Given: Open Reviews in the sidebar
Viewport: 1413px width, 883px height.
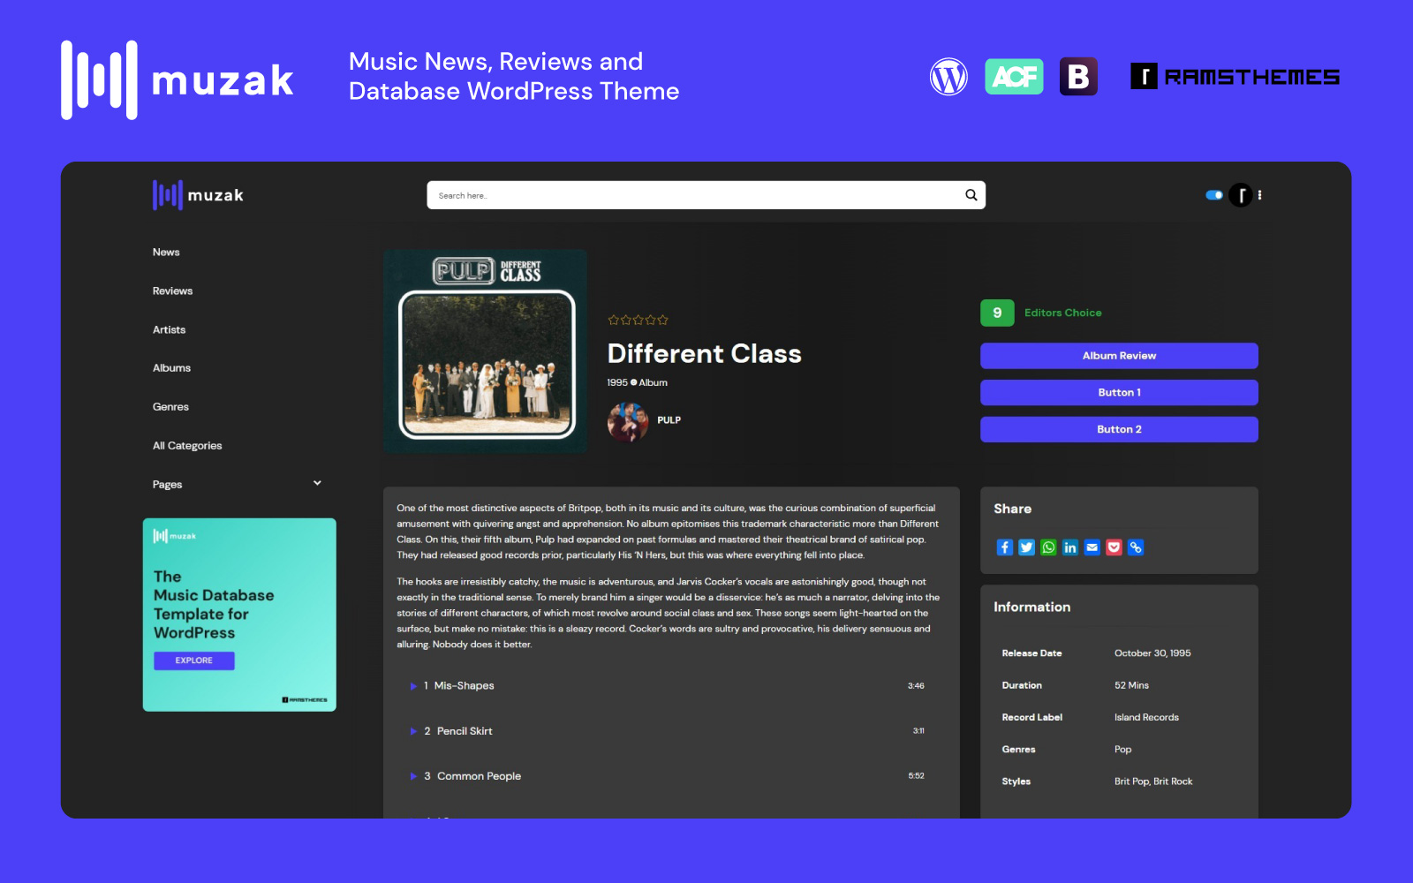Looking at the screenshot, I should pyautogui.click(x=172, y=291).
